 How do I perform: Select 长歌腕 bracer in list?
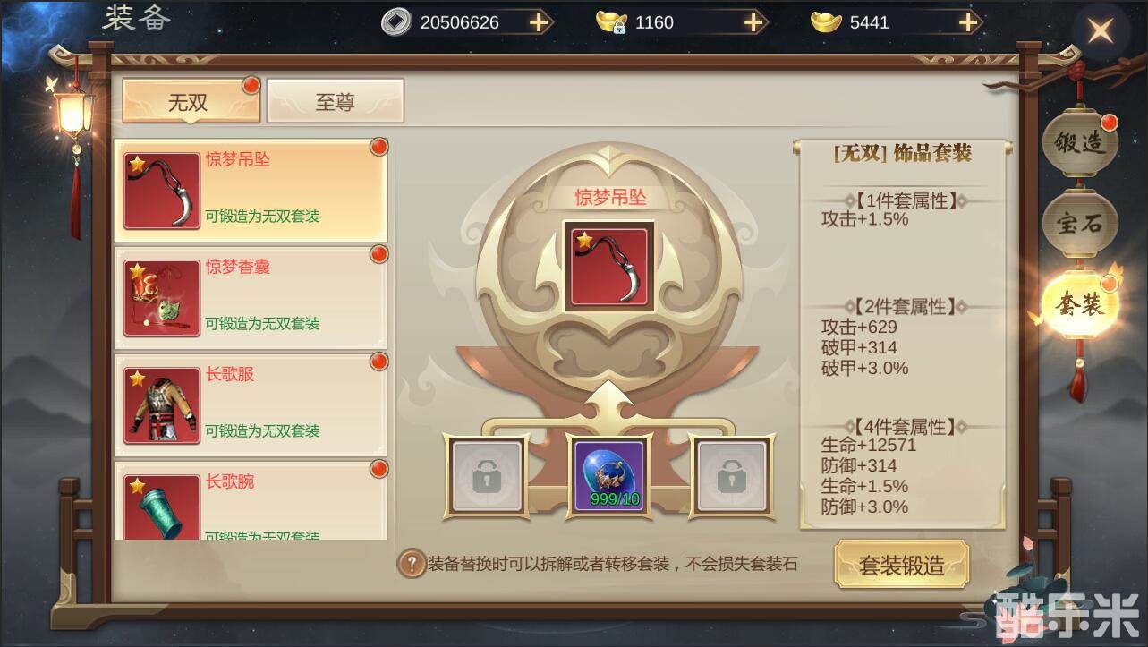click(x=251, y=500)
